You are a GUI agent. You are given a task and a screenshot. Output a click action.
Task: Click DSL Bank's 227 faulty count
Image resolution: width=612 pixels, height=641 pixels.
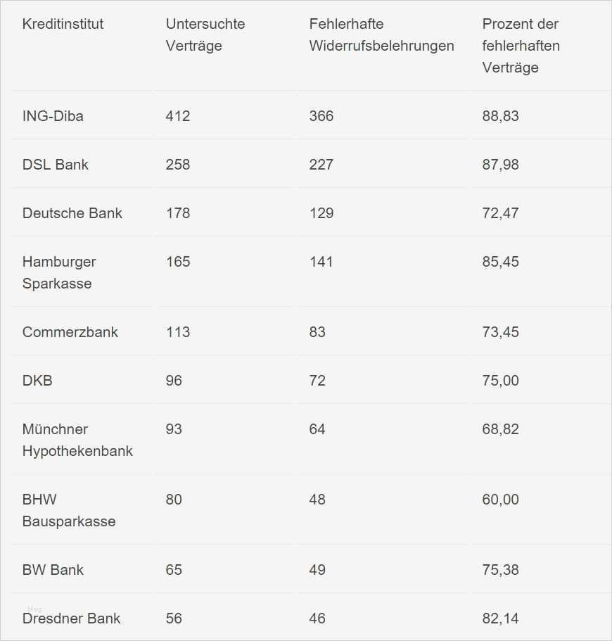pos(321,165)
